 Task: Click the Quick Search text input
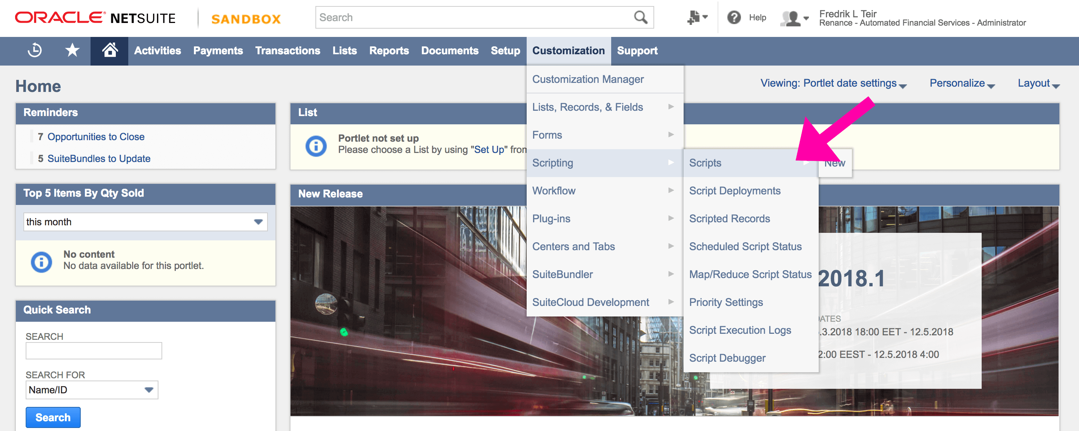pyautogui.click(x=94, y=351)
